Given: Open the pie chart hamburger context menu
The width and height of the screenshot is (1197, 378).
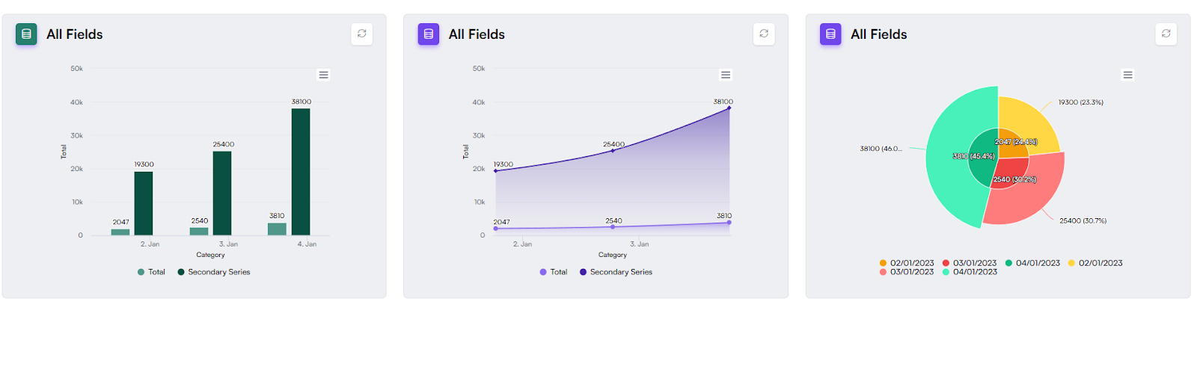Looking at the screenshot, I should [x=1127, y=75].
